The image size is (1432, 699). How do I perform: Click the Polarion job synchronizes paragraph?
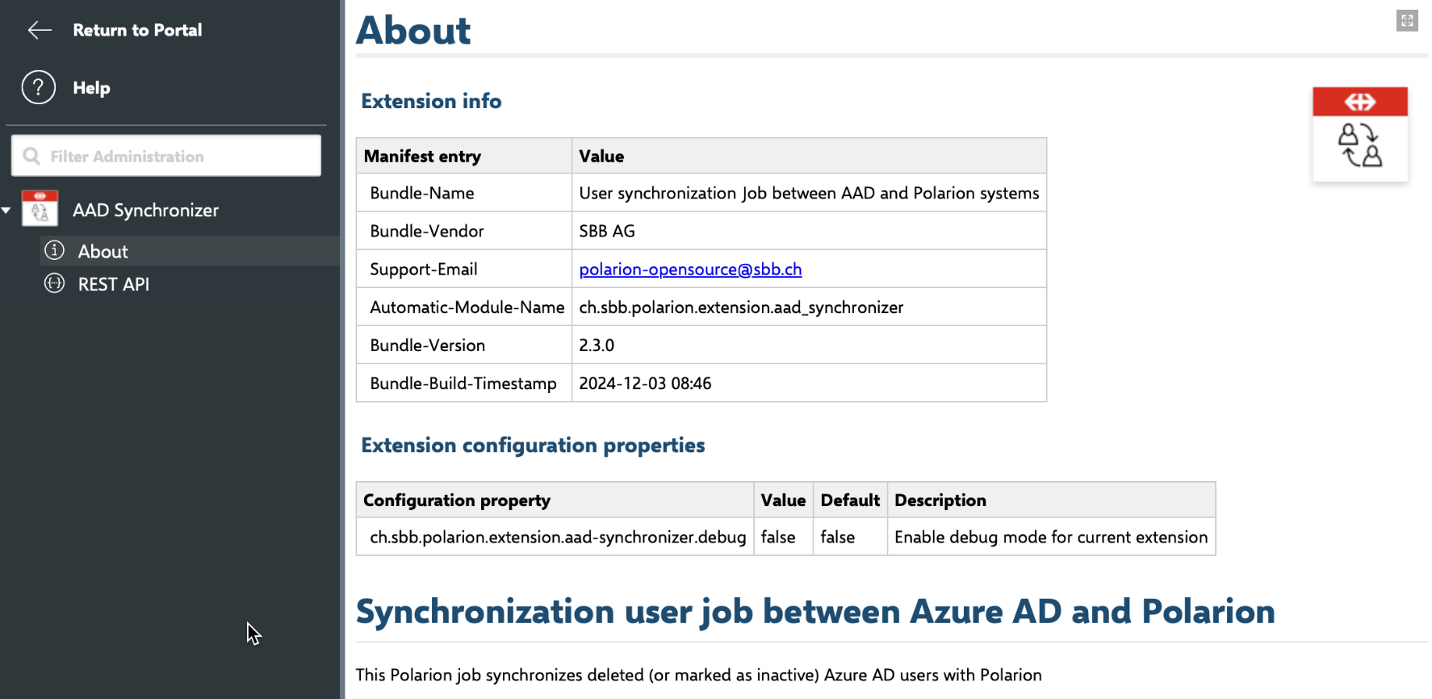click(x=699, y=675)
